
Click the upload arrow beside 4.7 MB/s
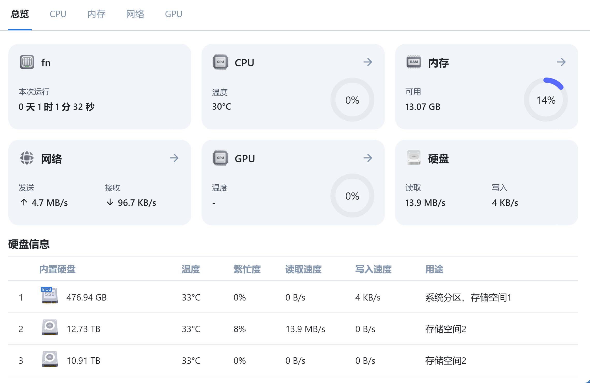24,202
